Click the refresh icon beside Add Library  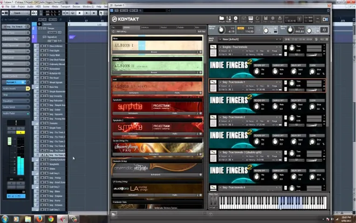[x=113, y=32]
